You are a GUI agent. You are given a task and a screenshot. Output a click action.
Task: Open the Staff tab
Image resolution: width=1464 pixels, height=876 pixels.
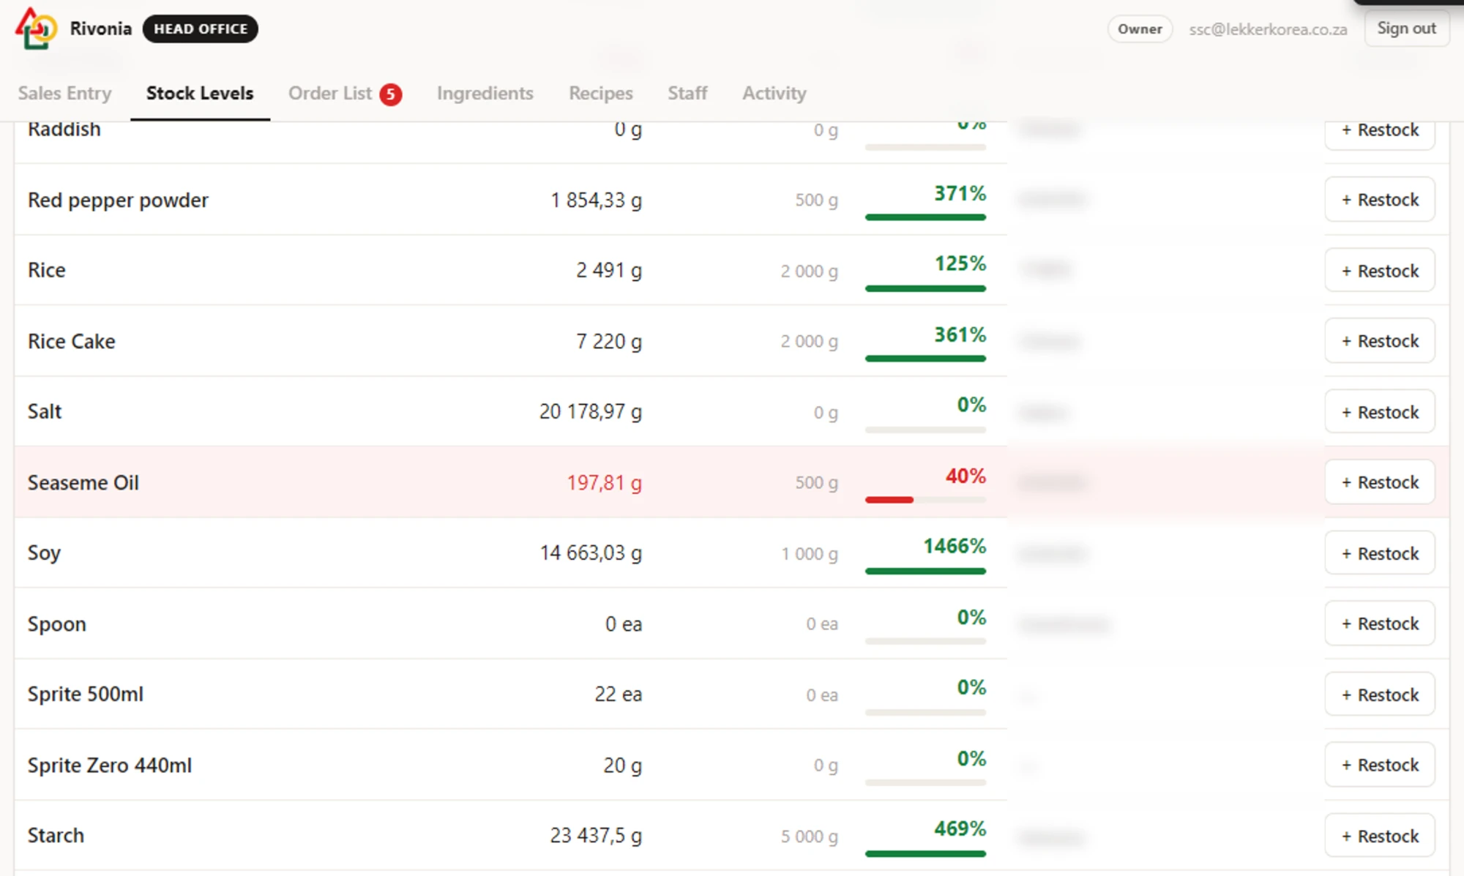[x=687, y=94]
